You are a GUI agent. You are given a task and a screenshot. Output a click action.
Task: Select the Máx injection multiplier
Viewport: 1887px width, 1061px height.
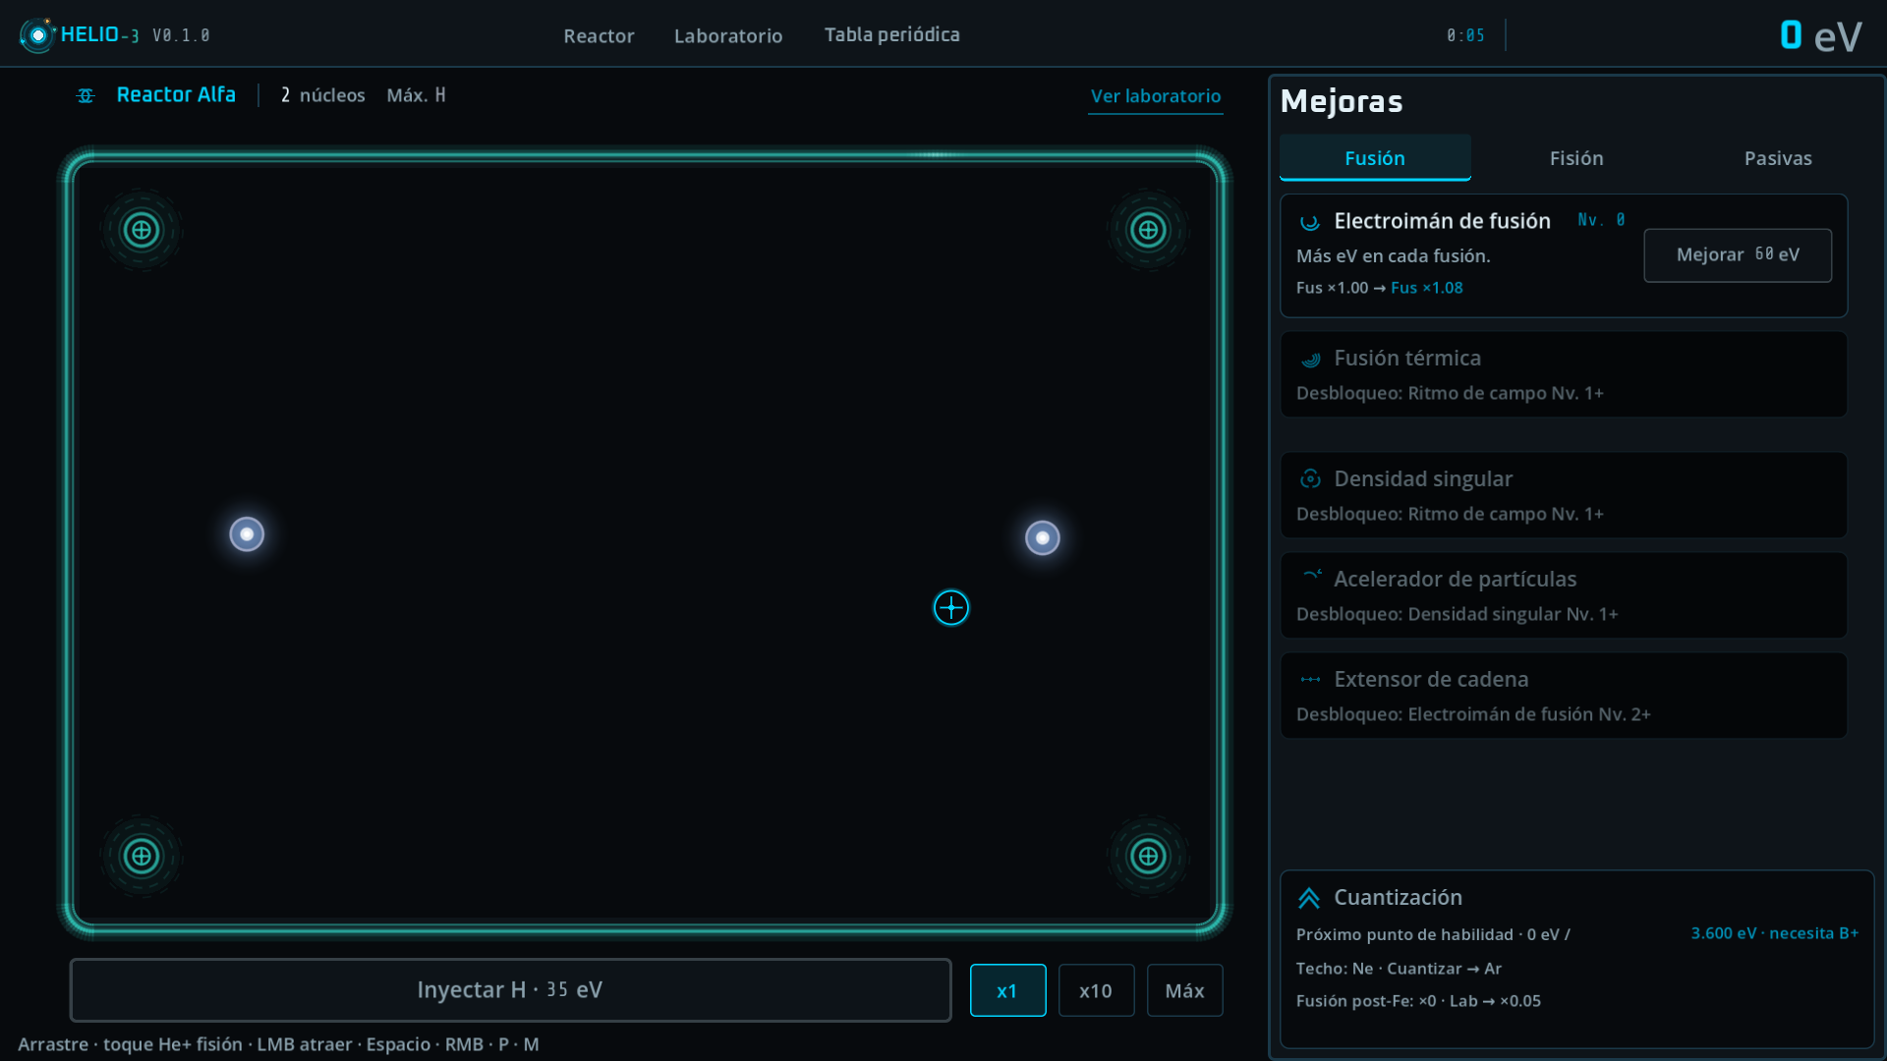1184,990
